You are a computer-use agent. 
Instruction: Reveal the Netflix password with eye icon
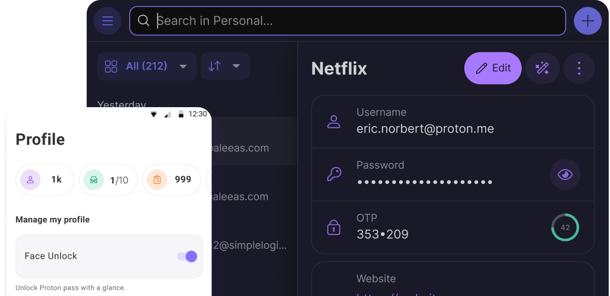(x=565, y=174)
